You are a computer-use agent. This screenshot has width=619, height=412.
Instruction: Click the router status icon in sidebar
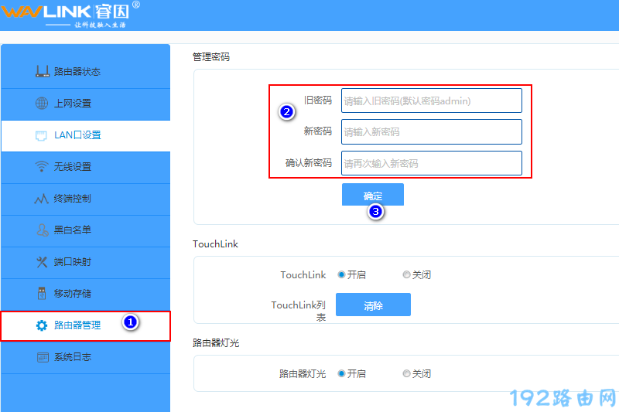[42, 72]
